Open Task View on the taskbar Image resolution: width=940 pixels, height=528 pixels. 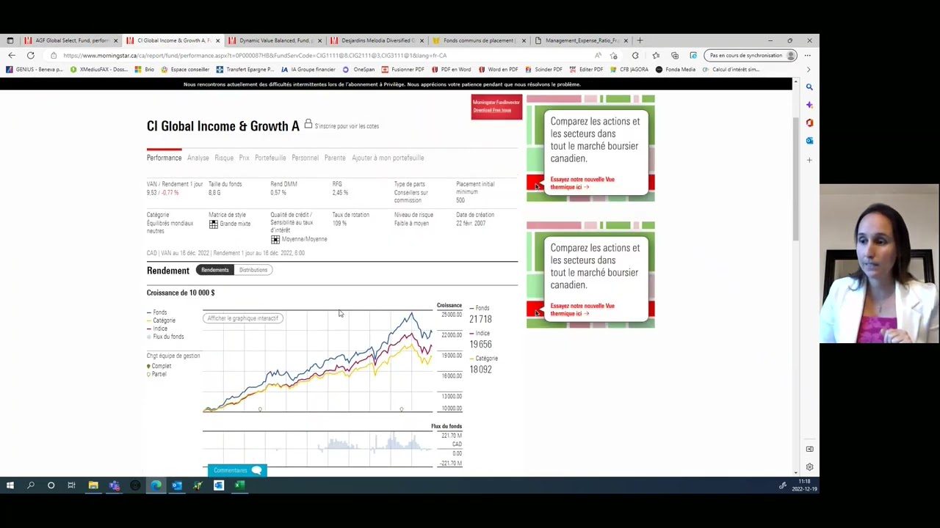click(x=72, y=485)
